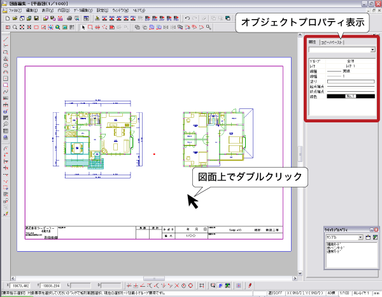Click the Open folder icon

[x=15, y=18]
